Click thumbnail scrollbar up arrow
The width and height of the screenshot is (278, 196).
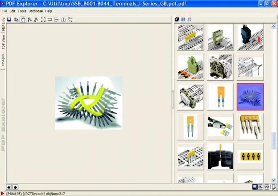pyautogui.click(x=274, y=26)
